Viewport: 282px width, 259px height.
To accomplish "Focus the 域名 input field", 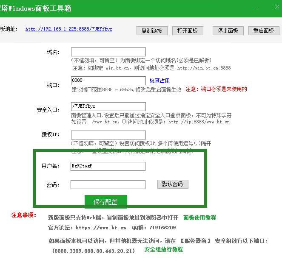I will (x=108, y=52).
